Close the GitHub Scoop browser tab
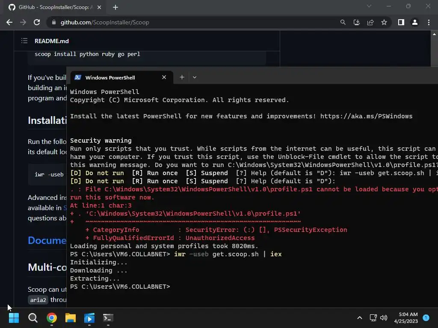The image size is (438, 328). [x=99, y=7]
